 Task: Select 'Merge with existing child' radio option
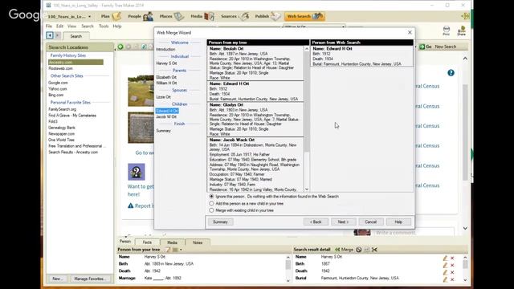coord(211,210)
